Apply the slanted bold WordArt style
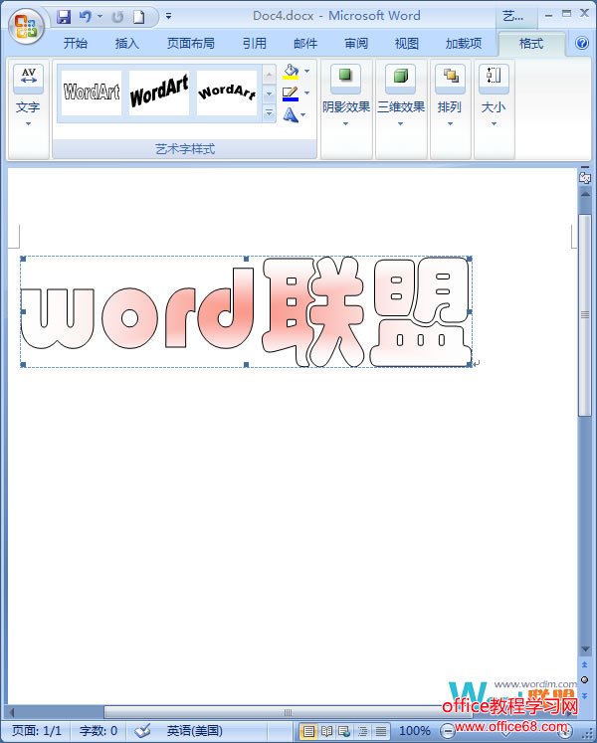597x743 pixels. tap(159, 93)
